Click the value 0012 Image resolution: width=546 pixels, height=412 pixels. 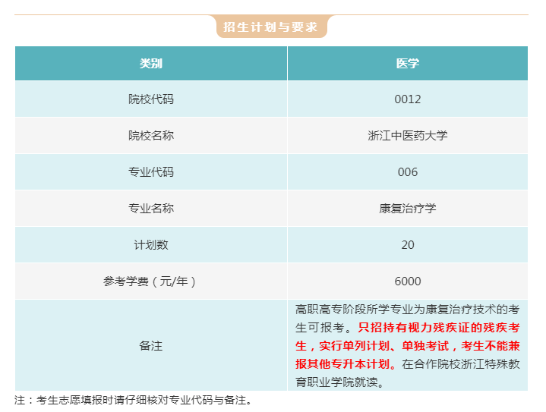[408, 99]
